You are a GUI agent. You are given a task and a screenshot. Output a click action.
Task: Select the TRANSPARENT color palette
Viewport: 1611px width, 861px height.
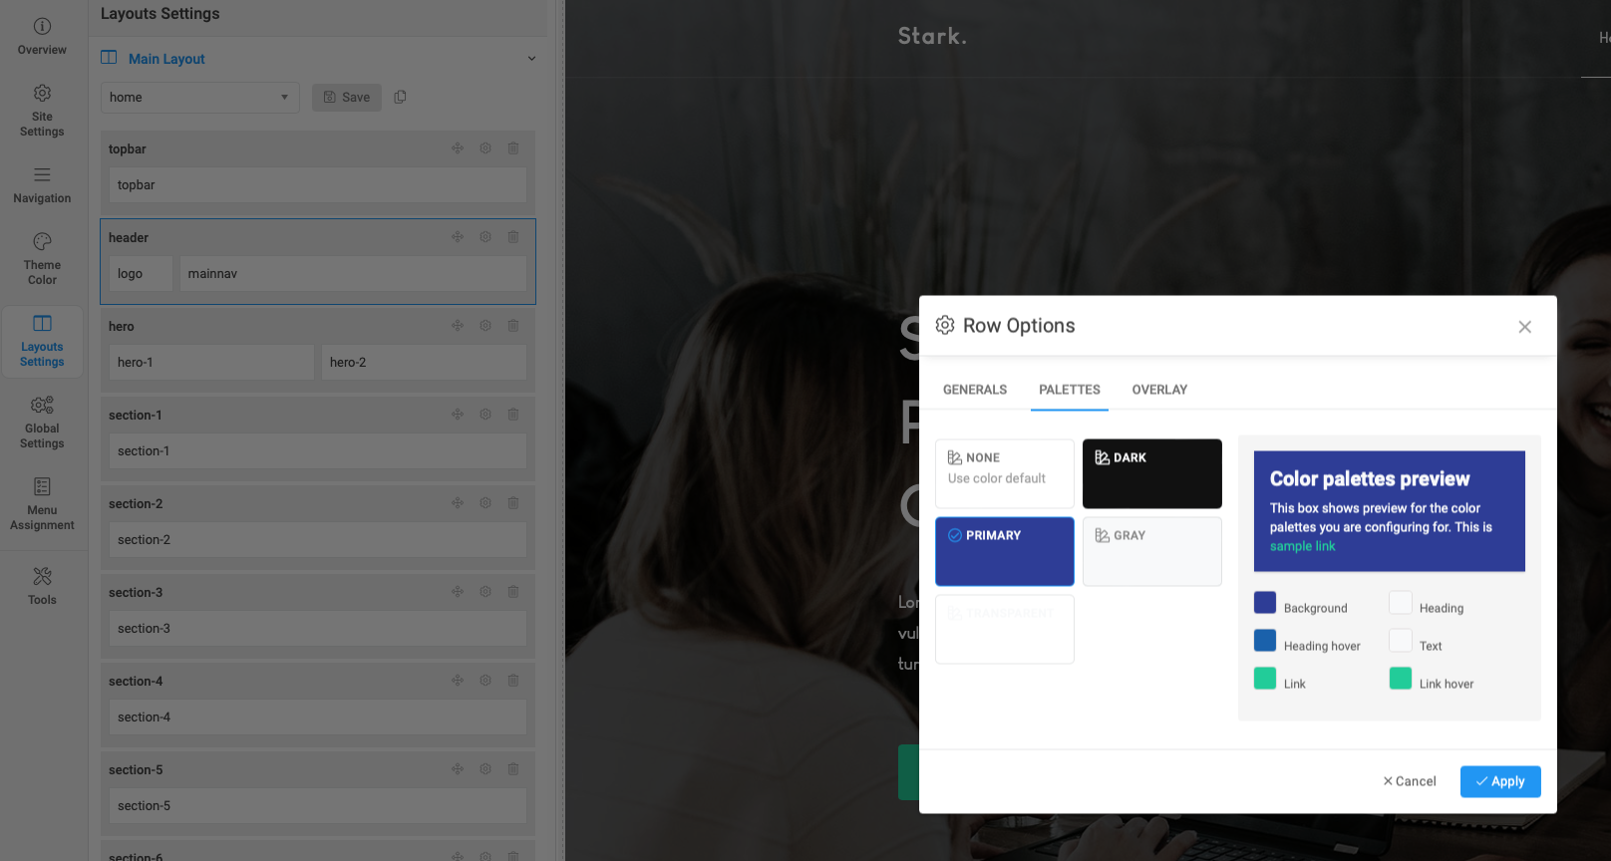tap(1005, 629)
